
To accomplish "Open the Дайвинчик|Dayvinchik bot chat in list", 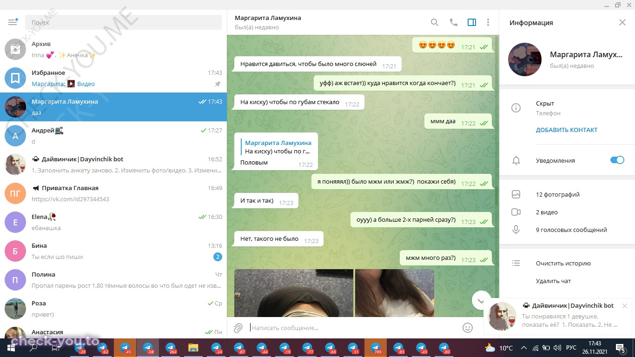I will (x=113, y=165).
